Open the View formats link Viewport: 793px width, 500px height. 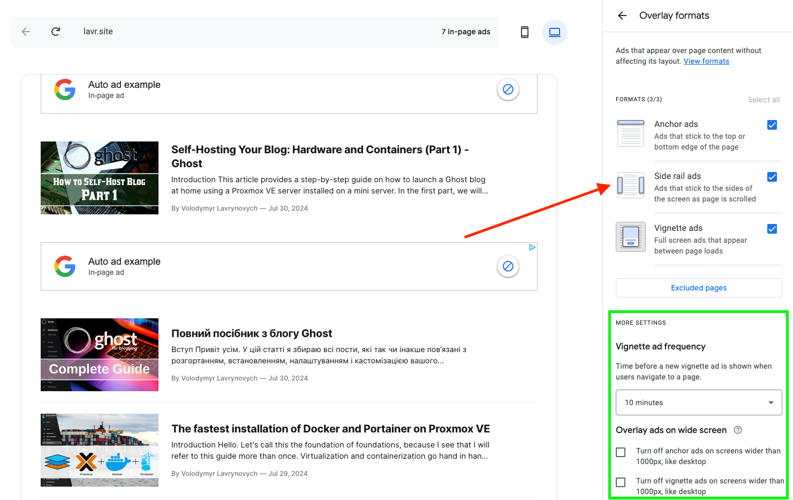(706, 61)
